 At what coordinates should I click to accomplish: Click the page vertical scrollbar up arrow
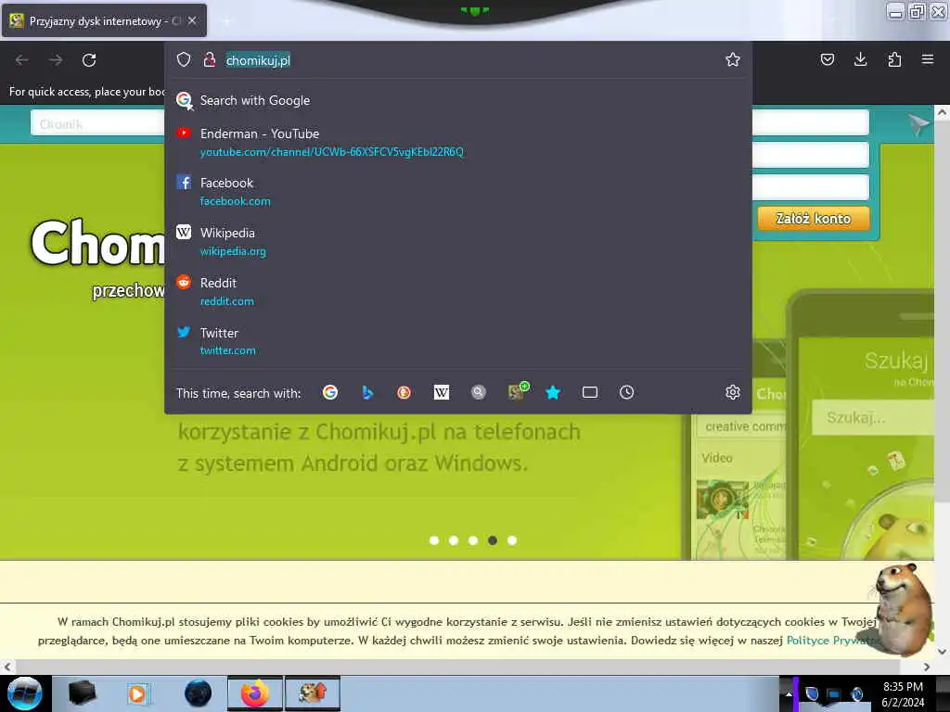[x=942, y=112]
